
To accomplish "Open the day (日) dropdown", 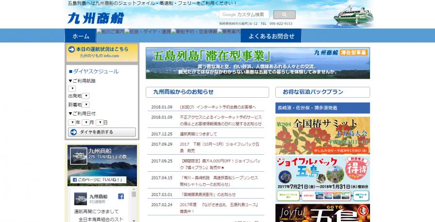I will click(x=100, y=122).
